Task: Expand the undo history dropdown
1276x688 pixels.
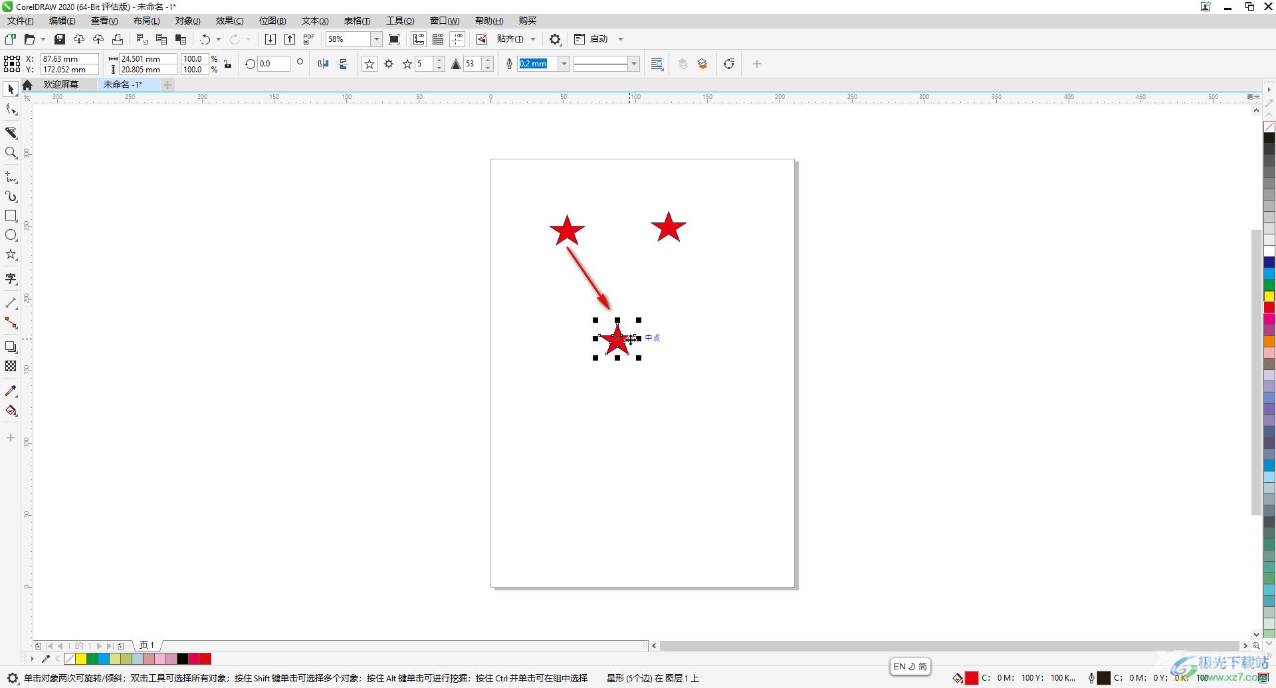Action: pyautogui.click(x=219, y=39)
